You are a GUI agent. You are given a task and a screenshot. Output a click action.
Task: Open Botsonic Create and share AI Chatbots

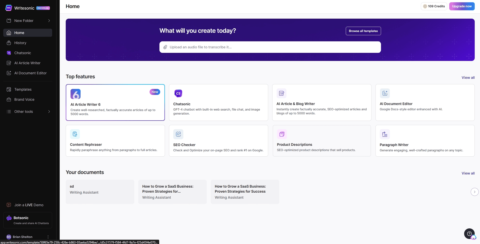pyautogui.click(x=28, y=220)
